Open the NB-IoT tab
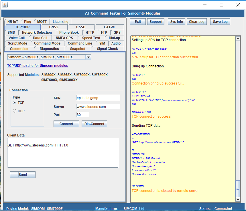Screen dimensions: 246x211 click(x=13, y=22)
